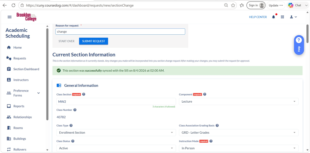
Task: Click the Instructors badge icon
Action: [9, 80]
